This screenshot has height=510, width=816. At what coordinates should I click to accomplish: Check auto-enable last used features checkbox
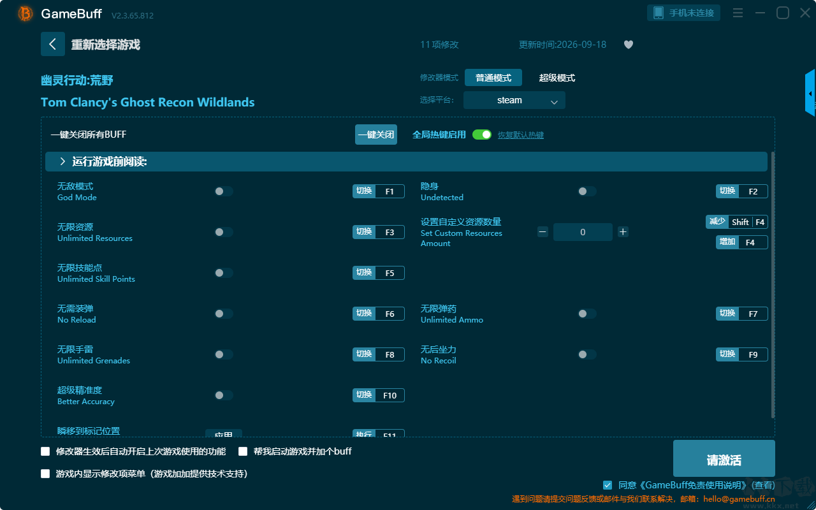pyautogui.click(x=45, y=451)
